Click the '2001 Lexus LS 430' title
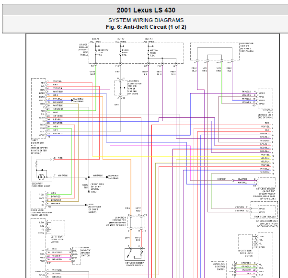This screenshot has height=278, width=288. click(146, 10)
